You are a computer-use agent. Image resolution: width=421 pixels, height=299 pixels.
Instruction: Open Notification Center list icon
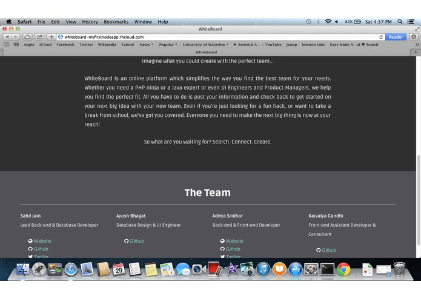pos(411,21)
